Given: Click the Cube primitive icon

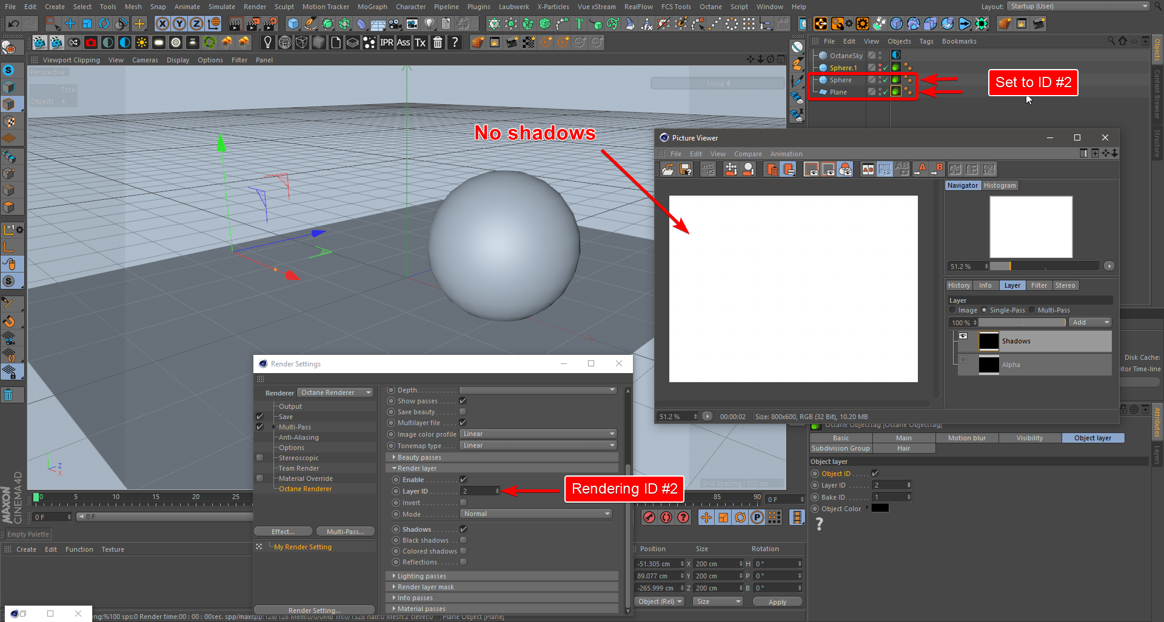Looking at the screenshot, I should (293, 24).
